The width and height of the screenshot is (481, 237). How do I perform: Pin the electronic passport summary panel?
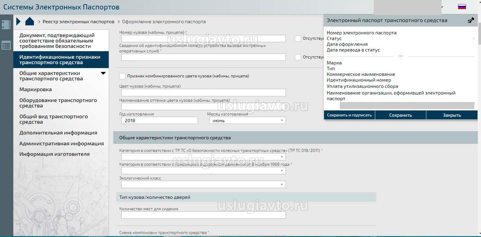point(471,20)
